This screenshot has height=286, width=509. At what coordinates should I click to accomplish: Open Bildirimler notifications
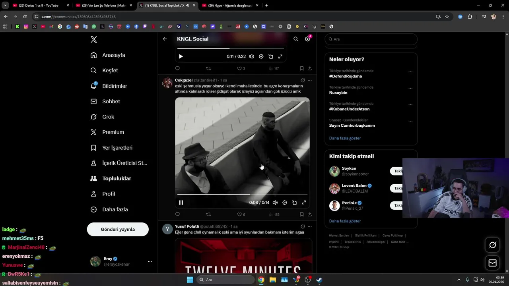point(109,86)
